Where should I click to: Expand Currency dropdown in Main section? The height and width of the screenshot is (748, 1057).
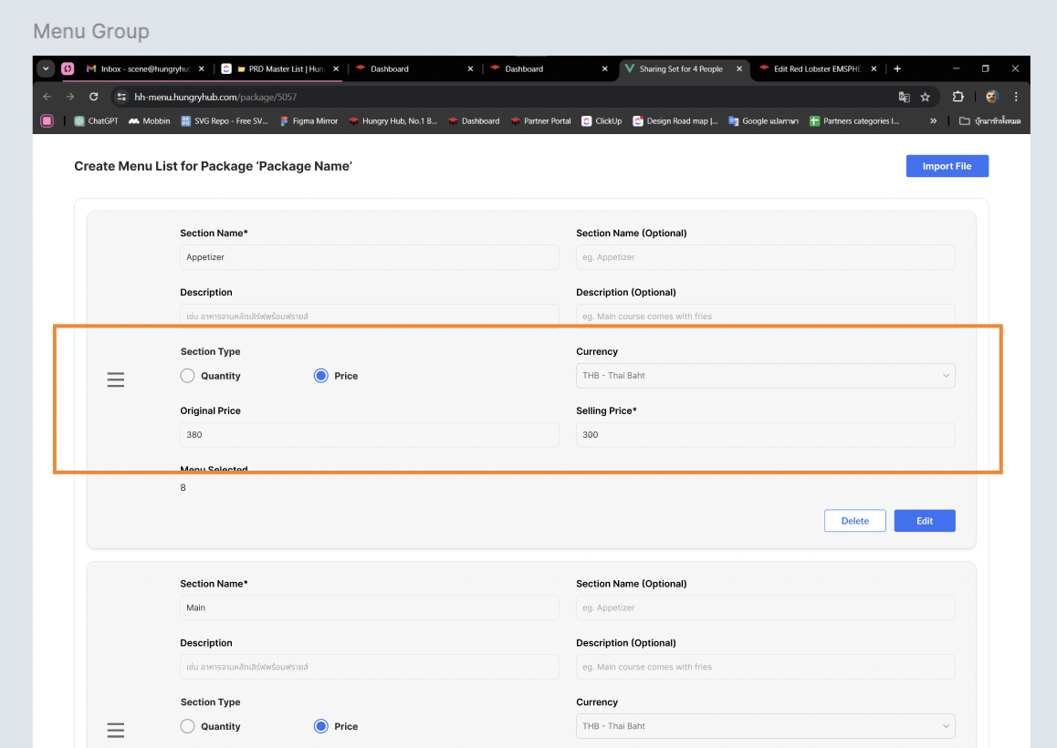click(x=765, y=726)
